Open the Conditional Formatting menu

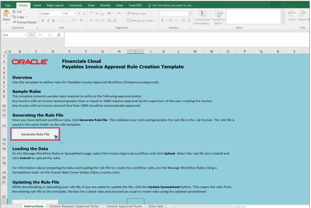point(202,18)
